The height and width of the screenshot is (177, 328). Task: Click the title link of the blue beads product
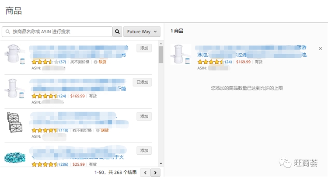point(78,153)
